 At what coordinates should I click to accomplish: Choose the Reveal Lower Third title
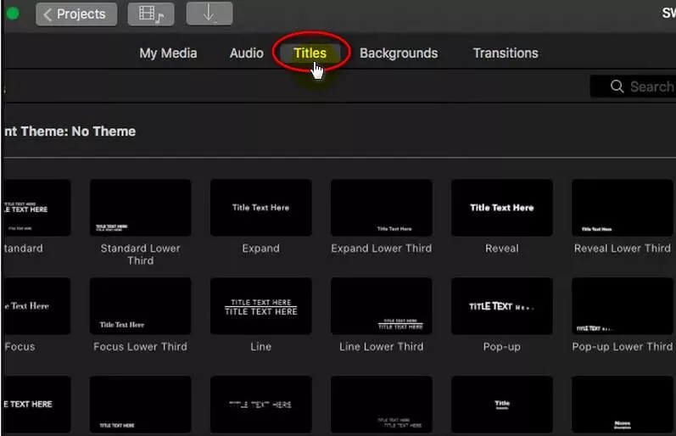tap(622, 208)
